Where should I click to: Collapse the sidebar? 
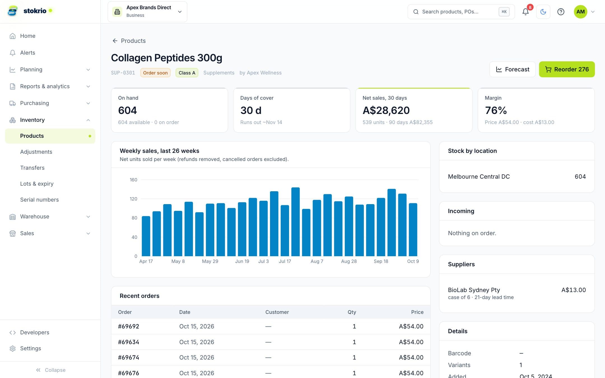point(50,370)
